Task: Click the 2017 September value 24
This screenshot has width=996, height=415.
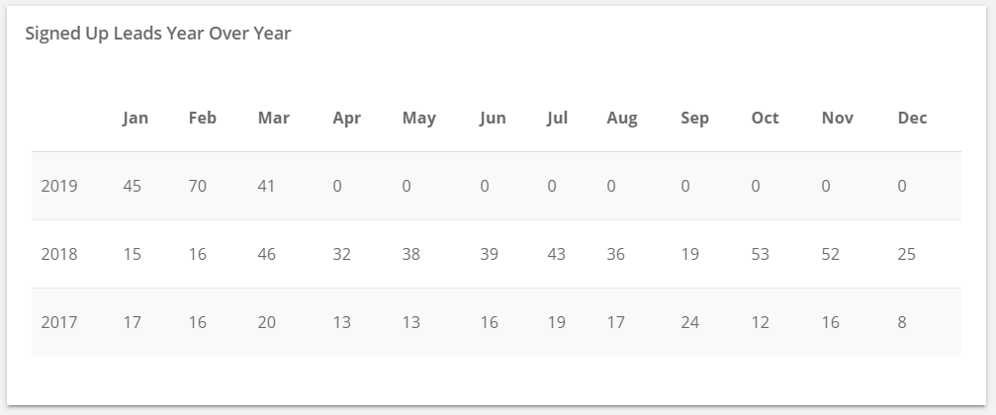Action: [x=689, y=322]
